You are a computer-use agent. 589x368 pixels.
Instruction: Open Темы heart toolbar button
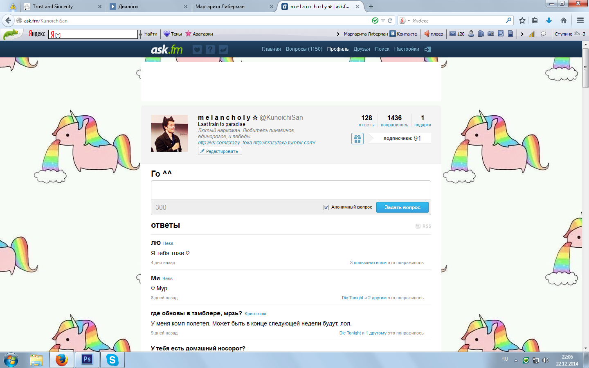pos(173,34)
